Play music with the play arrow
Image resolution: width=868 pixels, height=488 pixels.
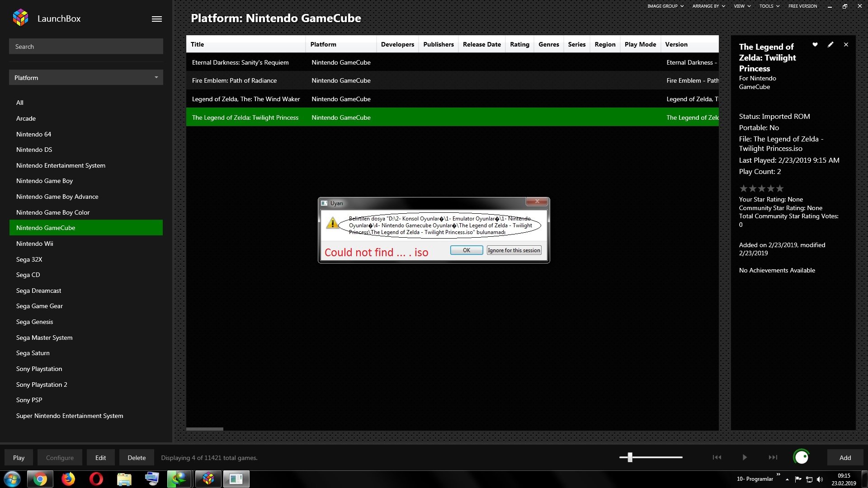(x=745, y=457)
